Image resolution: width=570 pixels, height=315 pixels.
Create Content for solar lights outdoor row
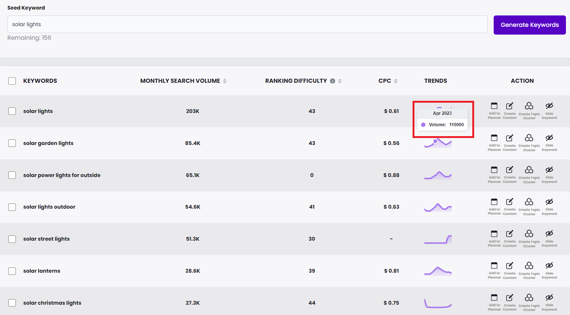(x=510, y=206)
